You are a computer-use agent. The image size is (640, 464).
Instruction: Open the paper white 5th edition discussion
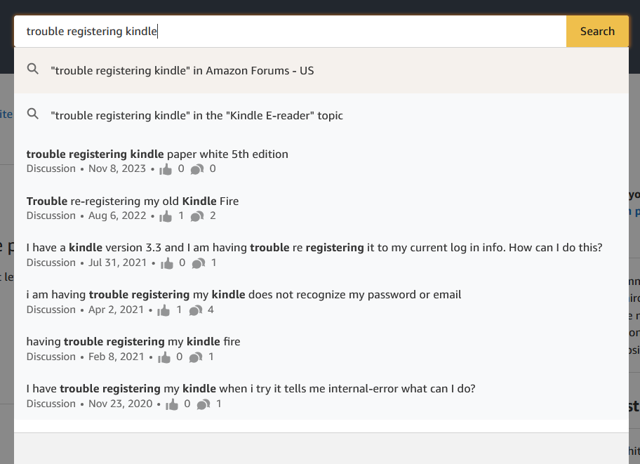coord(157,154)
